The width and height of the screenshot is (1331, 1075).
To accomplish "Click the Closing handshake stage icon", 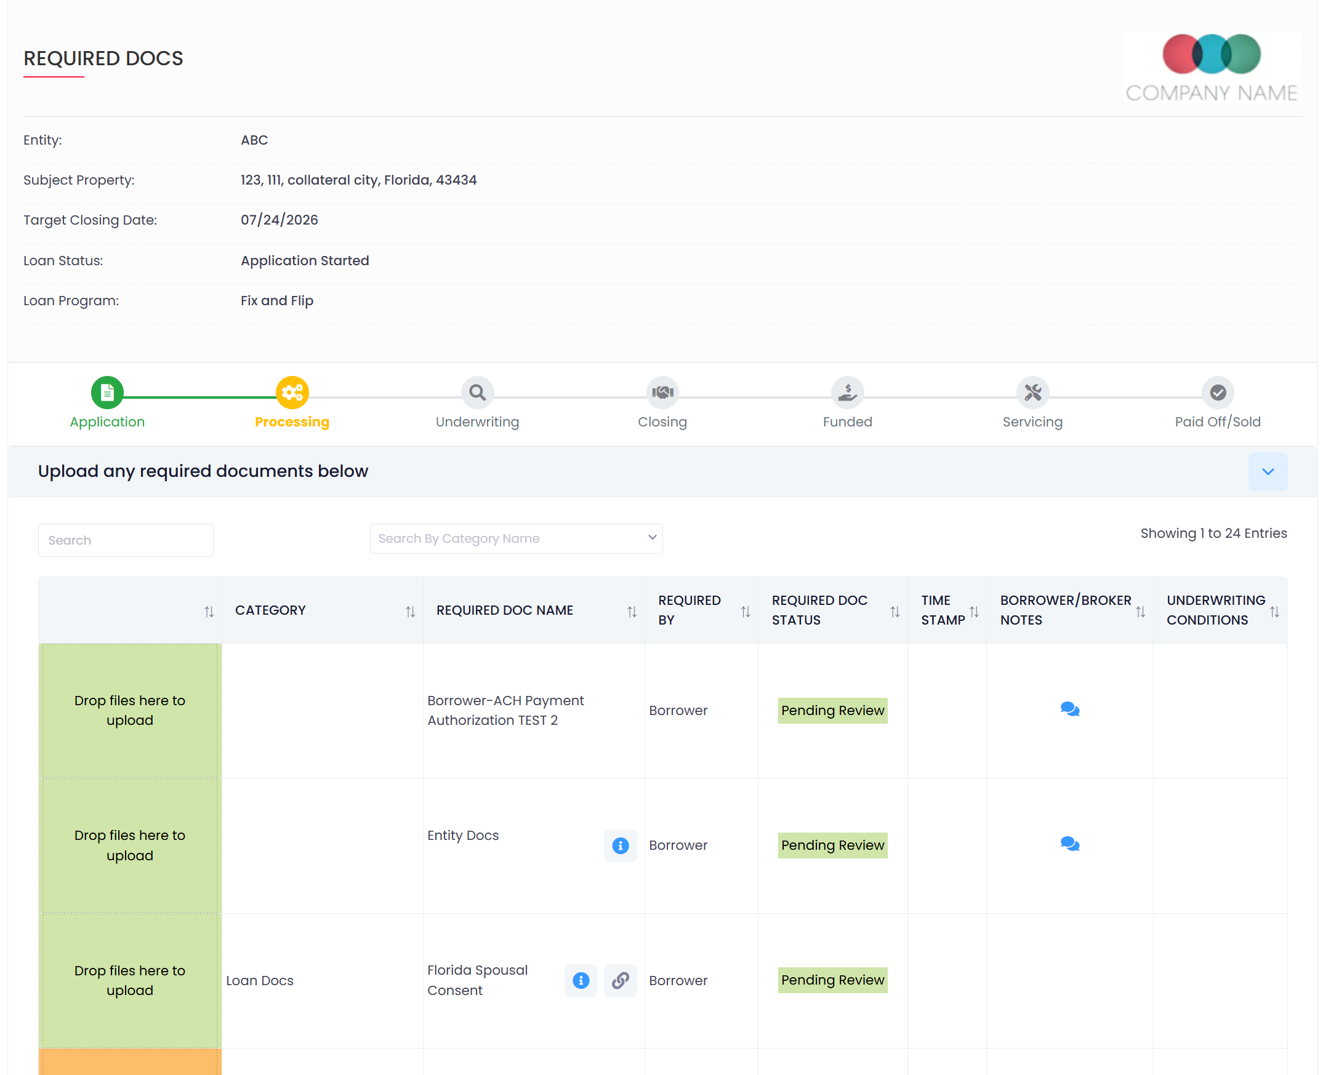I will 662,393.
